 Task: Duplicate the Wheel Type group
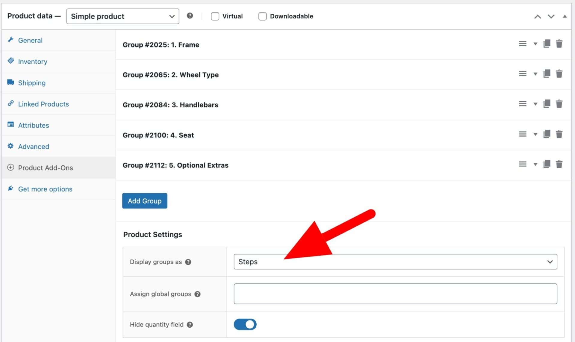pyautogui.click(x=547, y=74)
